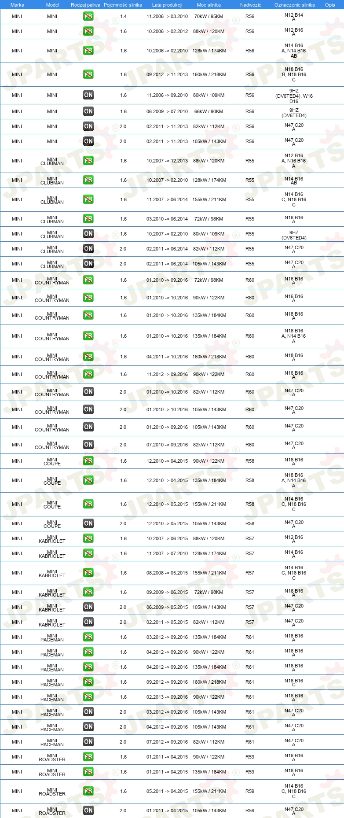Image resolution: width=344 pixels, height=818 pixels.
Task: Click the petrol icon in the Kabriolet 88kW/120KM row
Action: [88, 538]
